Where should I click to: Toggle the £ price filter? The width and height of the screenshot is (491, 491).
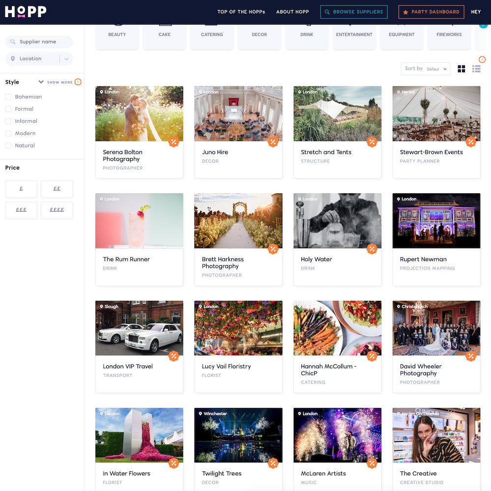click(x=21, y=189)
